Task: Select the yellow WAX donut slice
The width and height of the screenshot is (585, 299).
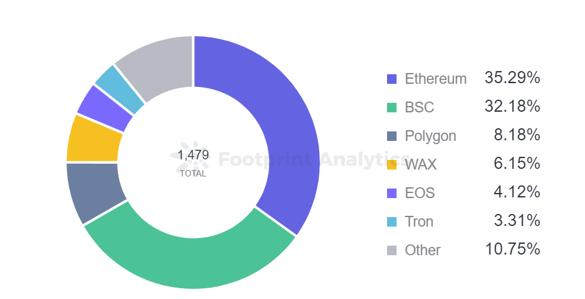Action: (x=93, y=138)
